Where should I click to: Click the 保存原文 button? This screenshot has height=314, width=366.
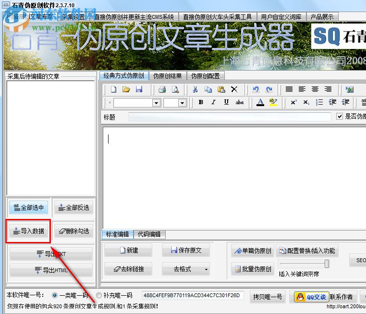click(x=186, y=250)
